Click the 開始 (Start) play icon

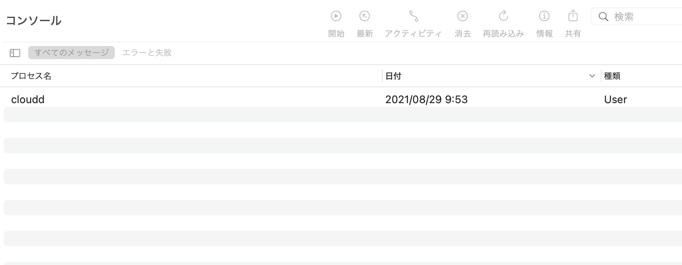[x=336, y=16]
